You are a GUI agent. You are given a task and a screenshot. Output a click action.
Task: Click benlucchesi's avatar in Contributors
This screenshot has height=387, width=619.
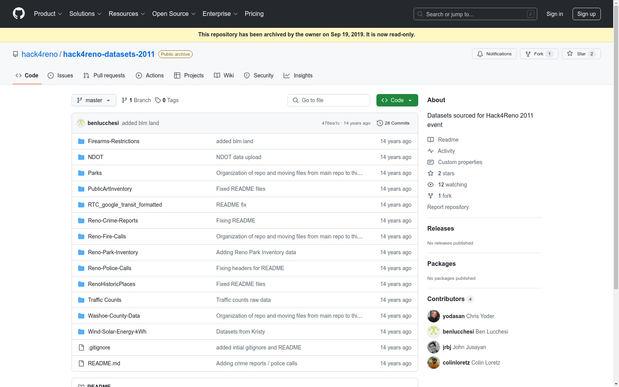point(434,332)
